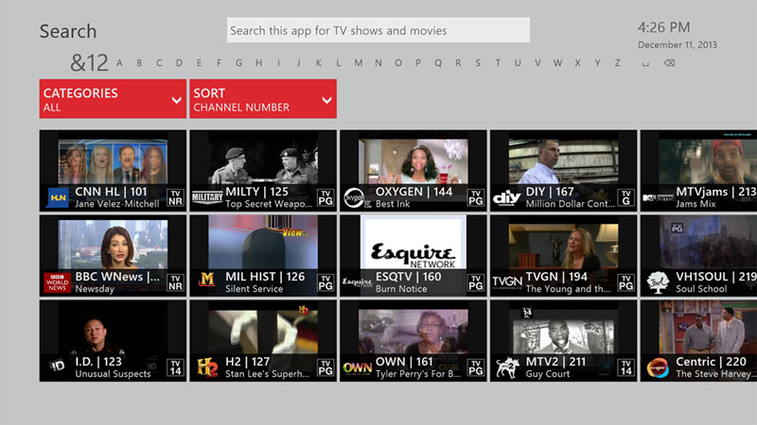Select letter H on the alphabet bar
This screenshot has width=757, height=425.
coord(258,63)
